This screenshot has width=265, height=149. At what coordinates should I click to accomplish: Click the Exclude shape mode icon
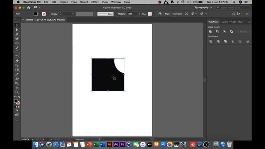pyautogui.click(x=231, y=31)
